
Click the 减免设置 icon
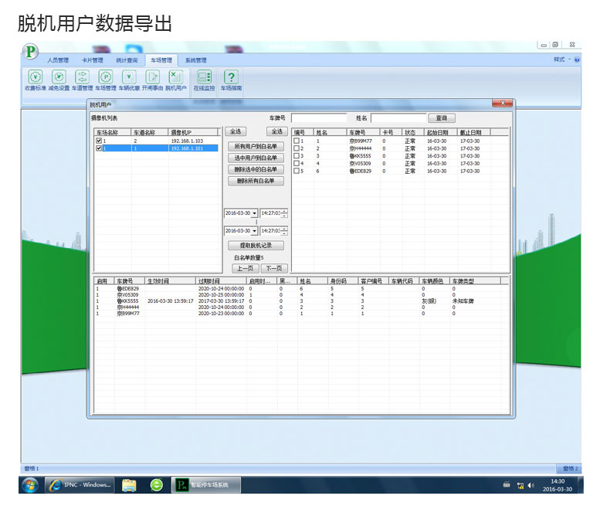point(58,76)
